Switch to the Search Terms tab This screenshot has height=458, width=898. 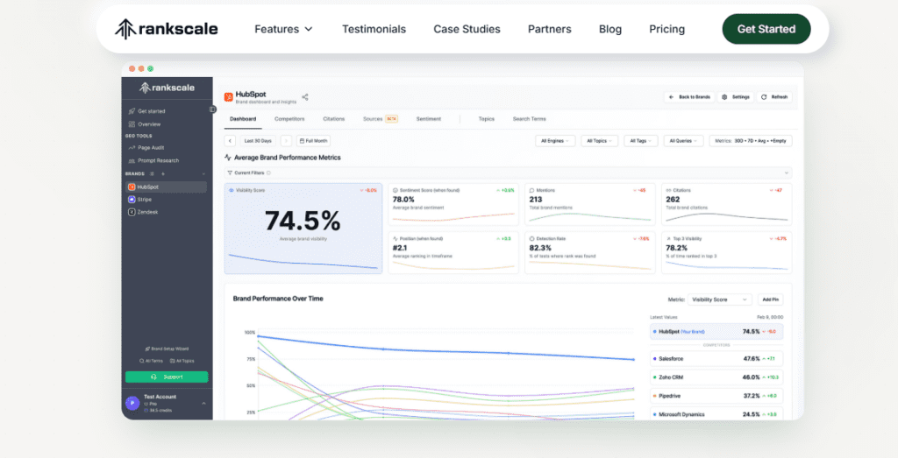pyautogui.click(x=529, y=119)
